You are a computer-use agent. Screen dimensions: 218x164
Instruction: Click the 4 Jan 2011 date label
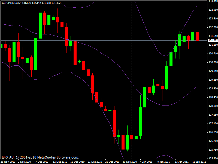pyautogui.click(x=146, y=162)
